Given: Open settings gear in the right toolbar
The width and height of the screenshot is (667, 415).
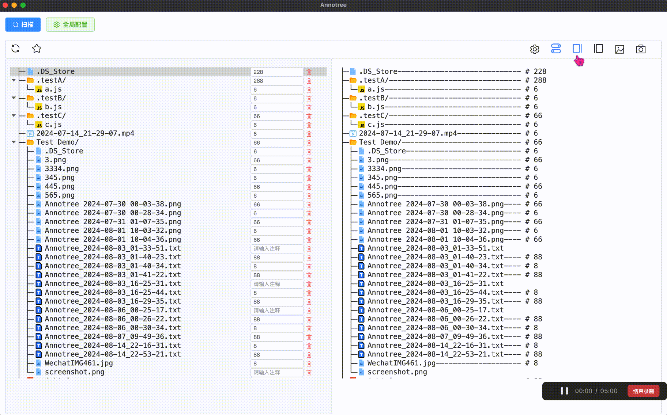Looking at the screenshot, I should [535, 49].
